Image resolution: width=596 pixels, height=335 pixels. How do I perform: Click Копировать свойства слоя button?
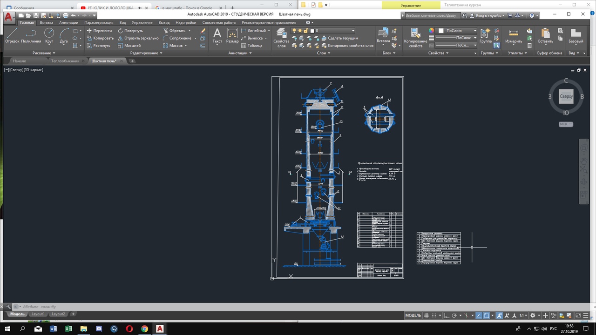tap(346, 46)
